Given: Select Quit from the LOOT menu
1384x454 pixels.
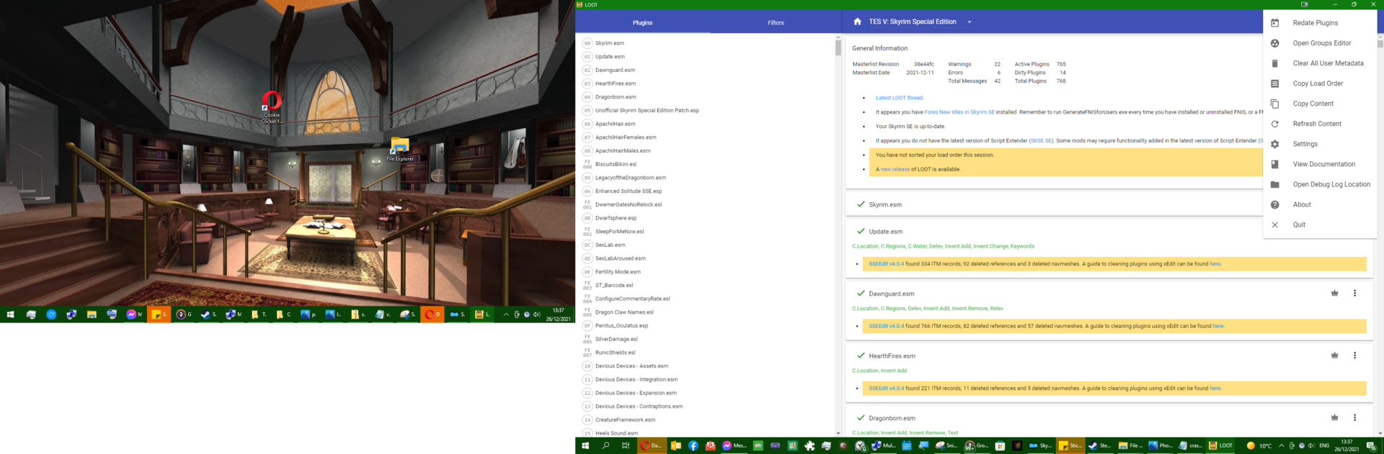Looking at the screenshot, I should (x=1320, y=224).
